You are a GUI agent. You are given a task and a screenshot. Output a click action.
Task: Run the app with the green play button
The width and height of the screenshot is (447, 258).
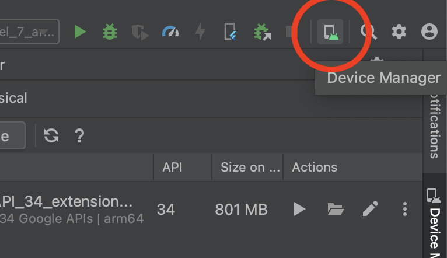(80, 32)
